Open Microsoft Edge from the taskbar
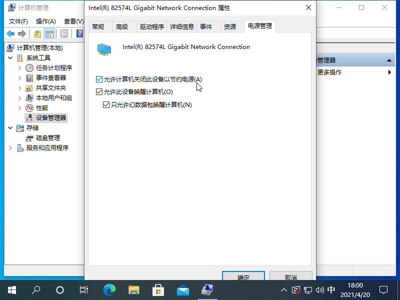 pyautogui.click(x=109, y=289)
